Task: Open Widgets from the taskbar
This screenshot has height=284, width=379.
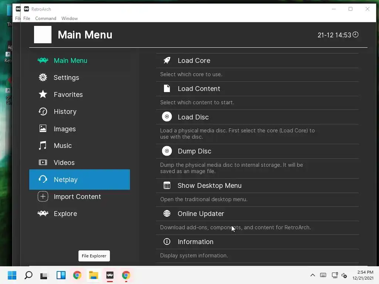Action: tap(61, 275)
